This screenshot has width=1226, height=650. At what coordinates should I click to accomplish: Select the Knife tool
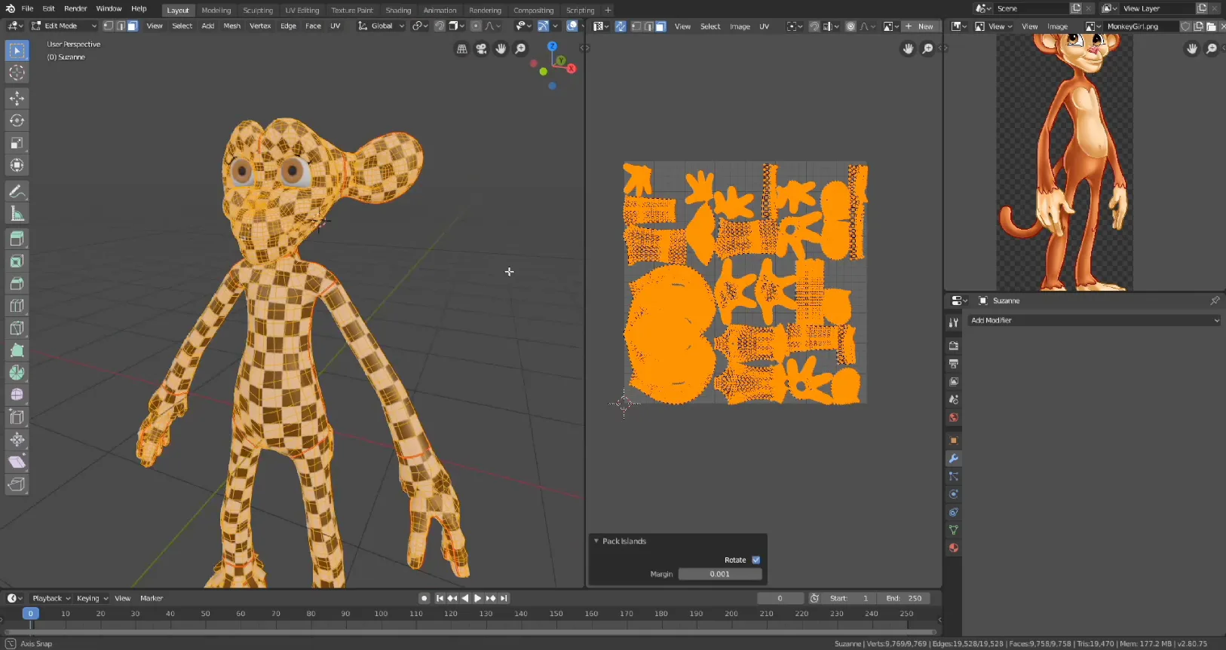click(x=17, y=328)
